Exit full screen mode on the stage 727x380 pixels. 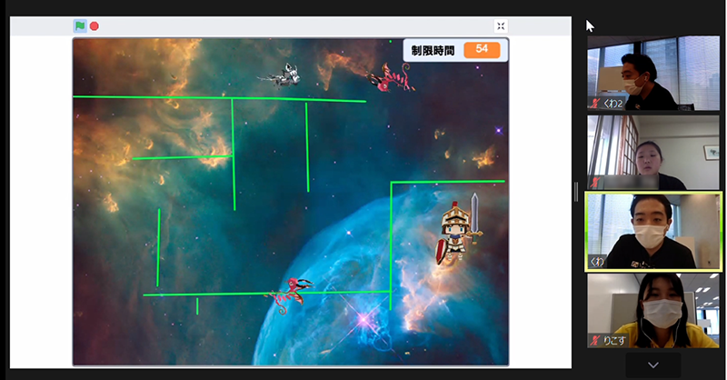[501, 26]
